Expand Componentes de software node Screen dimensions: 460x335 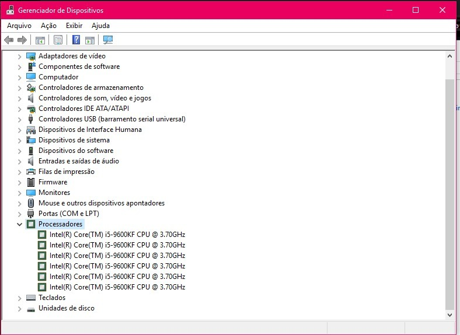tap(19, 67)
